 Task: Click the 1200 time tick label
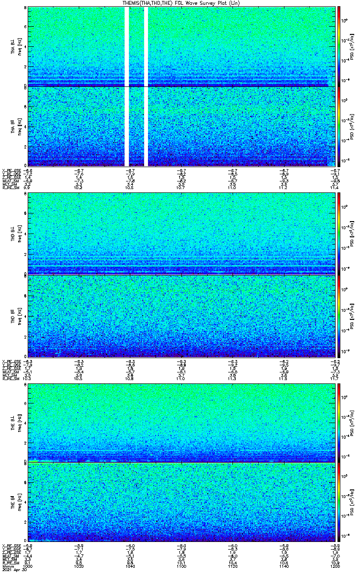pos(335,566)
